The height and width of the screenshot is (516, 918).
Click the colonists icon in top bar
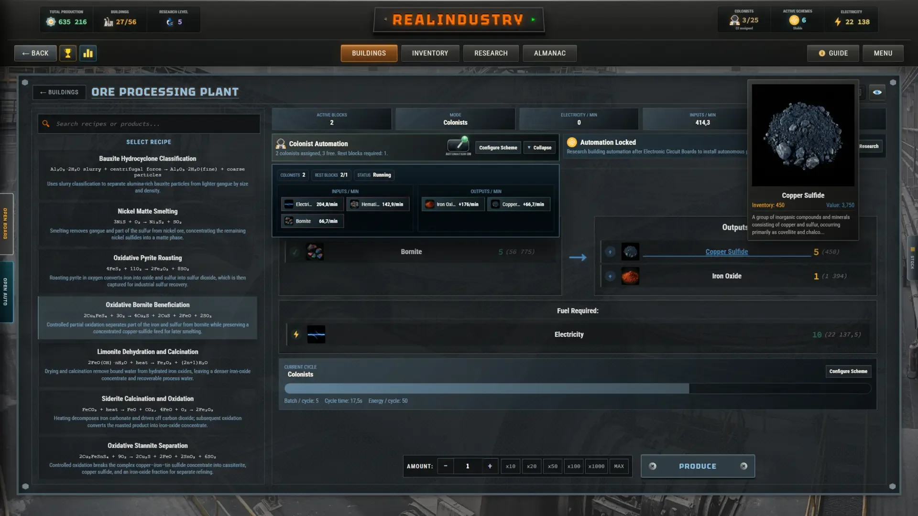coord(734,20)
